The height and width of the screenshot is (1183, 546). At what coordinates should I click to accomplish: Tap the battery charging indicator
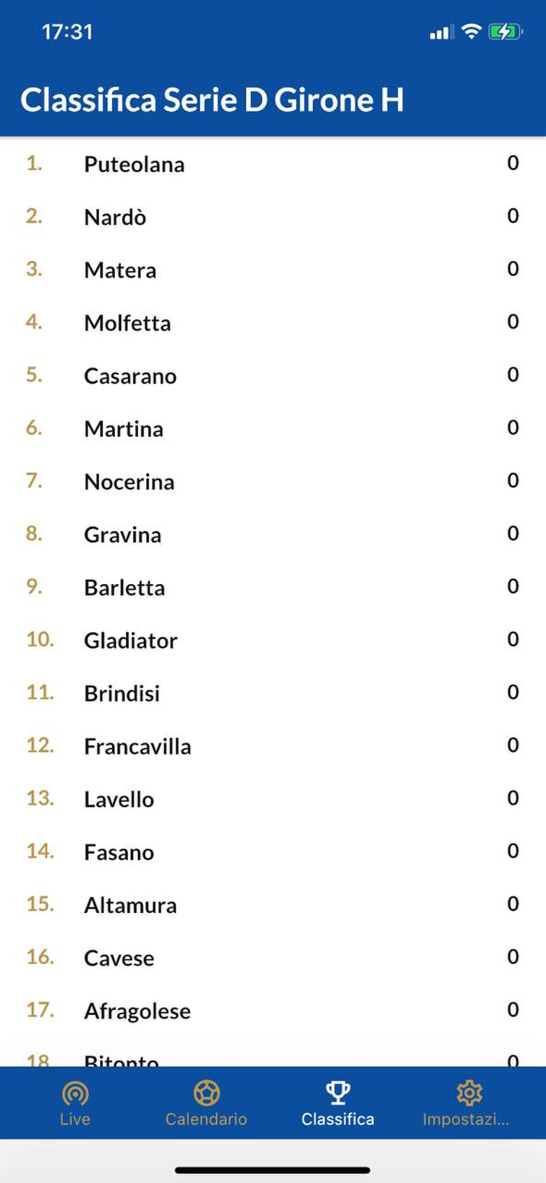pyautogui.click(x=505, y=31)
